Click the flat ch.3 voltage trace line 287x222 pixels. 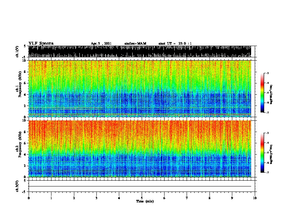pyautogui.click(x=140, y=186)
